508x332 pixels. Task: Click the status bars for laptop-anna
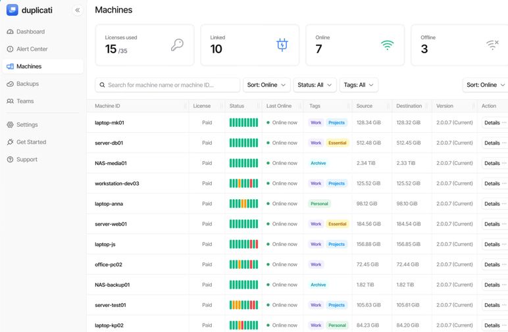243,204
